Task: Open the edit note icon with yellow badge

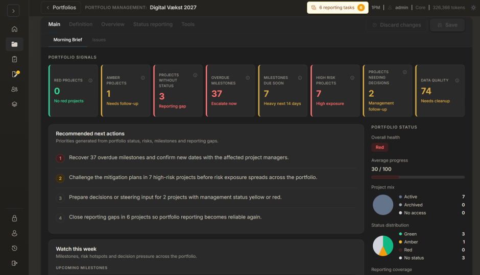Action: (14, 74)
